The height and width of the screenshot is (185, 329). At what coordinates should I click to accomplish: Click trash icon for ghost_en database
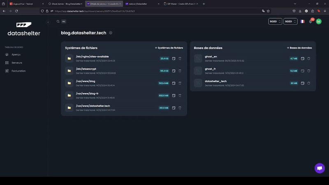tap(309, 59)
